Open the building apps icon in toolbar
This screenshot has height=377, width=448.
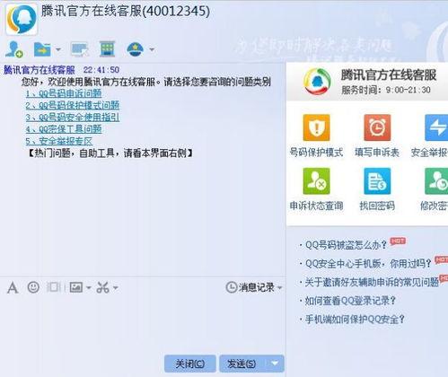[x=108, y=48]
